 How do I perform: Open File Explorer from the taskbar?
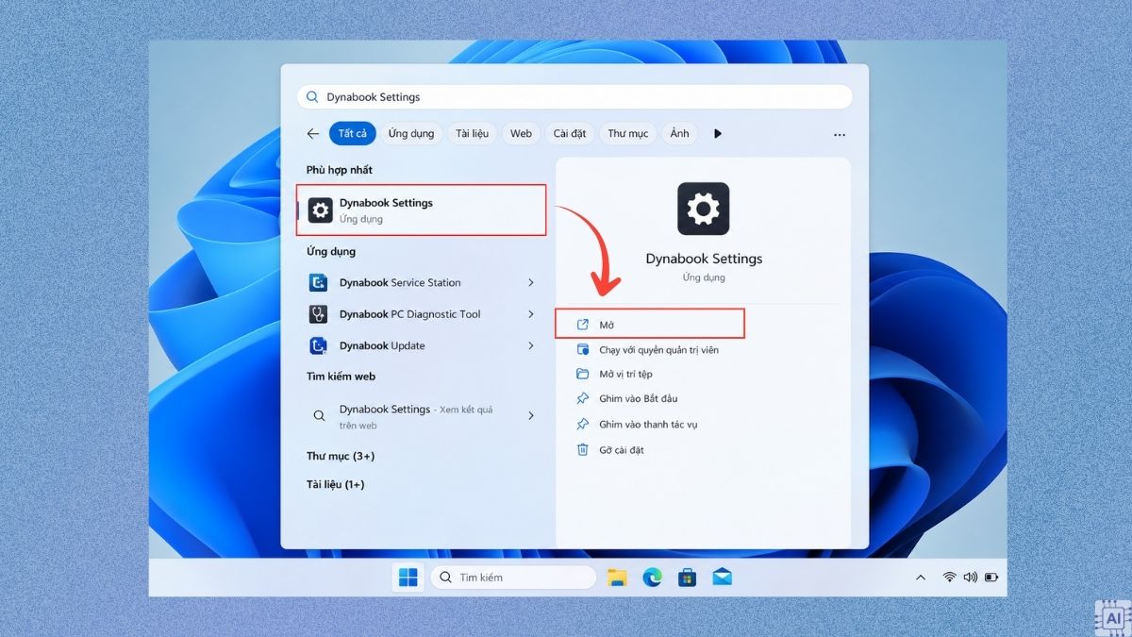(618, 578)
